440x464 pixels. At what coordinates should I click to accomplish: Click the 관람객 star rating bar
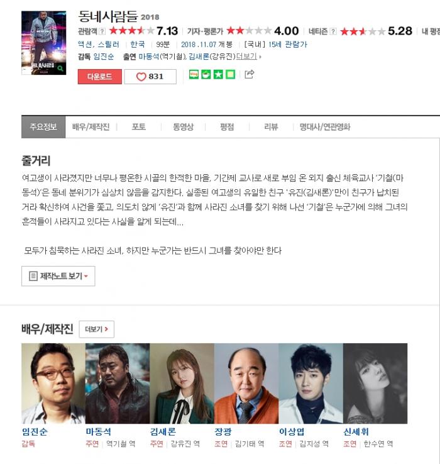(x=131, y=31)
